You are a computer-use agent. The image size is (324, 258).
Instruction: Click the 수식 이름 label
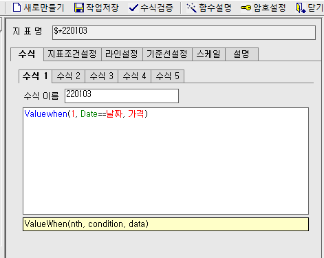click(x=41, y=96)
